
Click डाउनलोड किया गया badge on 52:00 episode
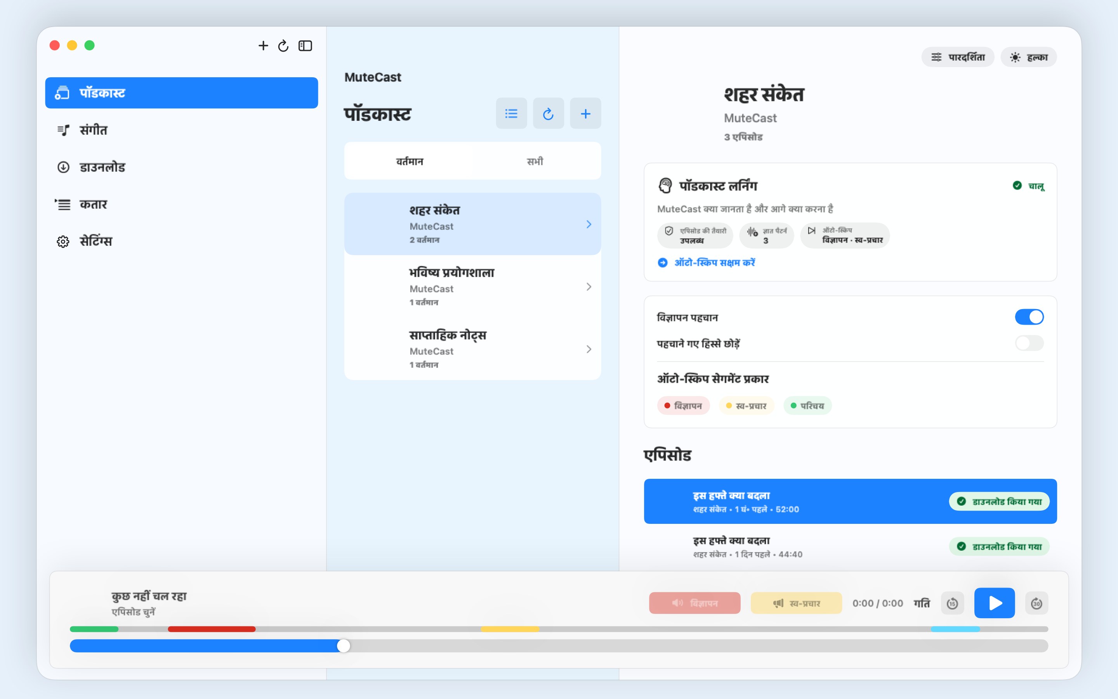[999, 501]
